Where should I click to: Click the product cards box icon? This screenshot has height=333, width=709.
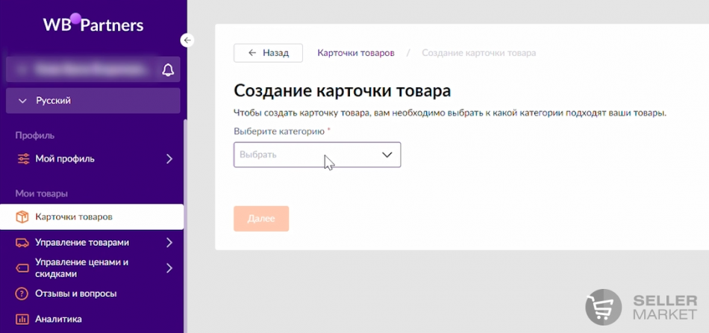pos(23,217)
